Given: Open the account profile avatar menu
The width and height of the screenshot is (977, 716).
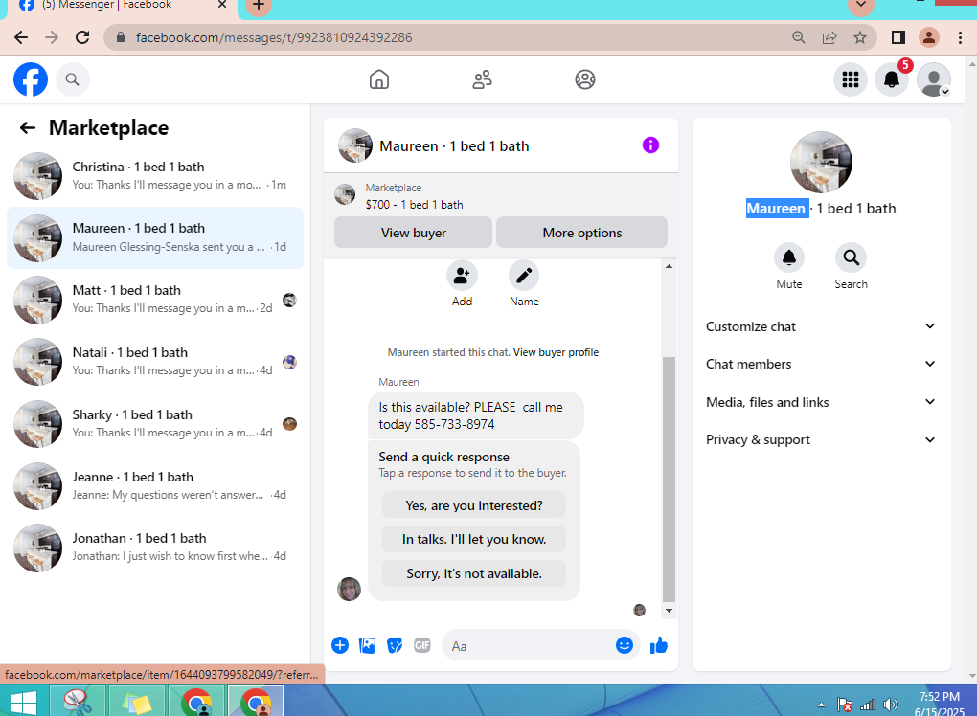Looking at the screenshot, I should 933,79.
